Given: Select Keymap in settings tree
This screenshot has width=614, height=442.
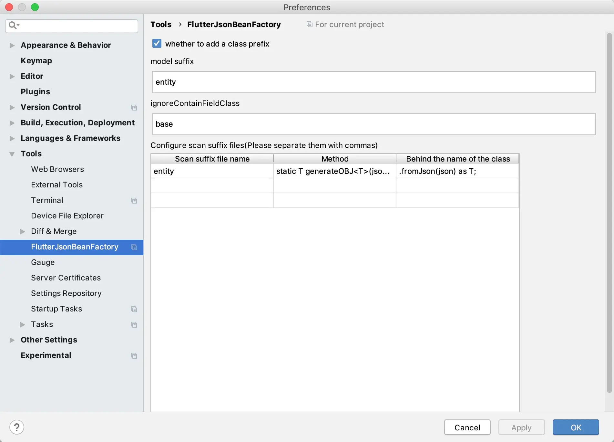Looking at the screenshot, I should point(36,61).
